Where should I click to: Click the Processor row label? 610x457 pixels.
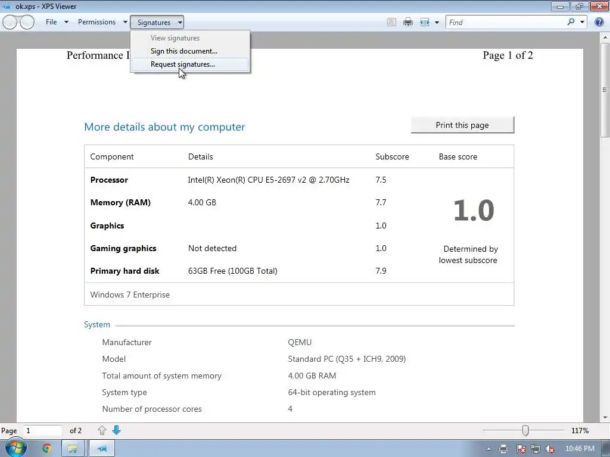[109, 180]
